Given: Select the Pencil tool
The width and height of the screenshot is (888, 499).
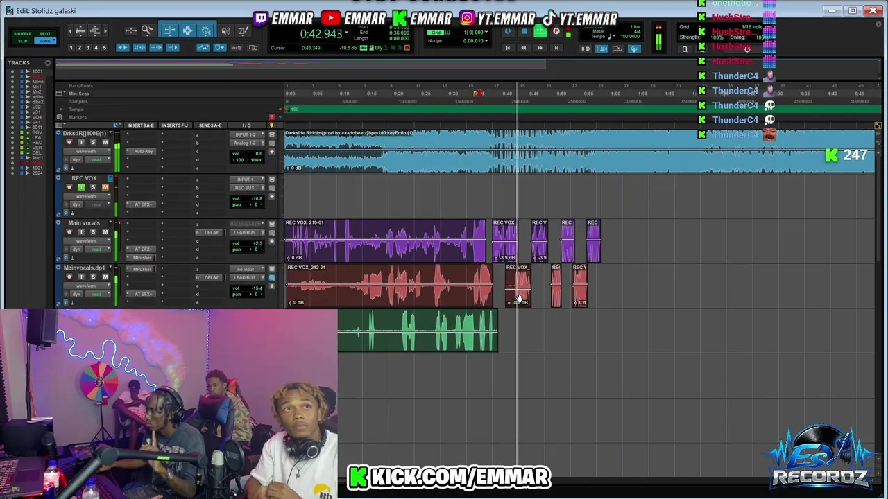Looking at the screenshot, I should pyautogui.click(x=242, y=30).
